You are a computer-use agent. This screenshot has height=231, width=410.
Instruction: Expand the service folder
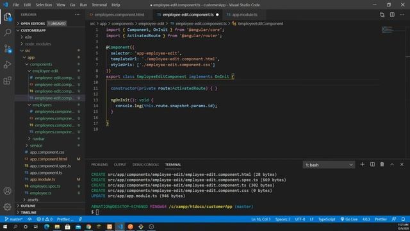coord(36,146)
